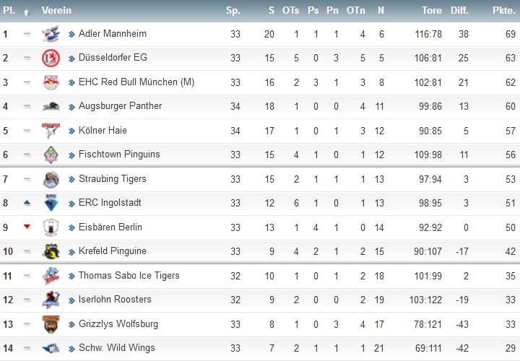
Task: Click the Krefeld Pinguine team logo
Action: coord(51,251)
